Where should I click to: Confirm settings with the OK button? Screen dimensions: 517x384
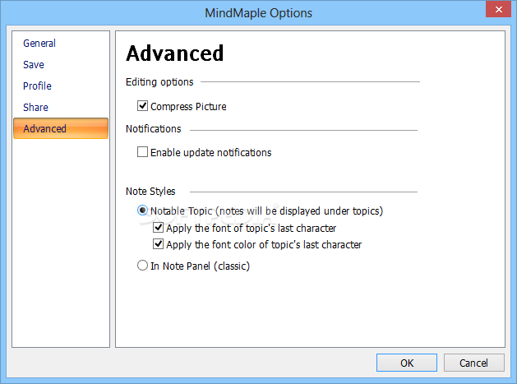407,363
